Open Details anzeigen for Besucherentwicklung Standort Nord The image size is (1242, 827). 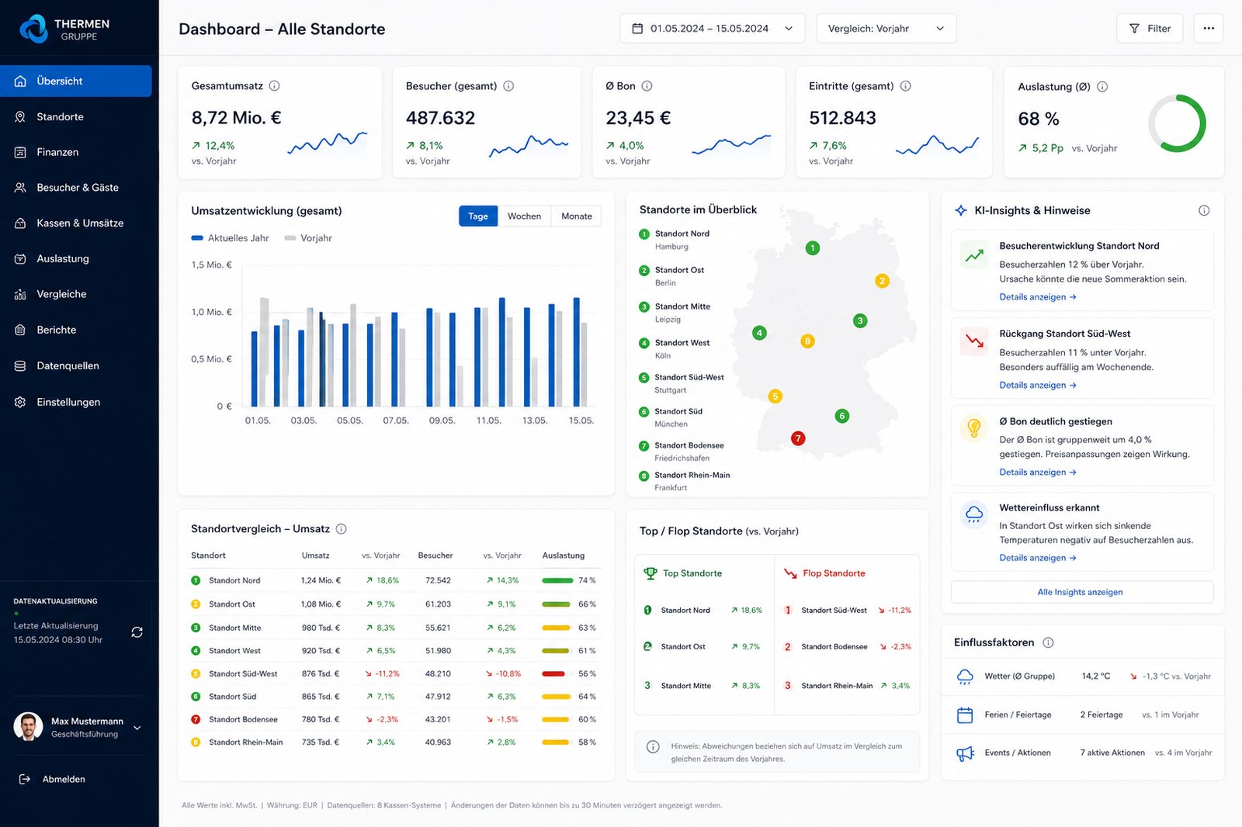(x=1037, y=297)
